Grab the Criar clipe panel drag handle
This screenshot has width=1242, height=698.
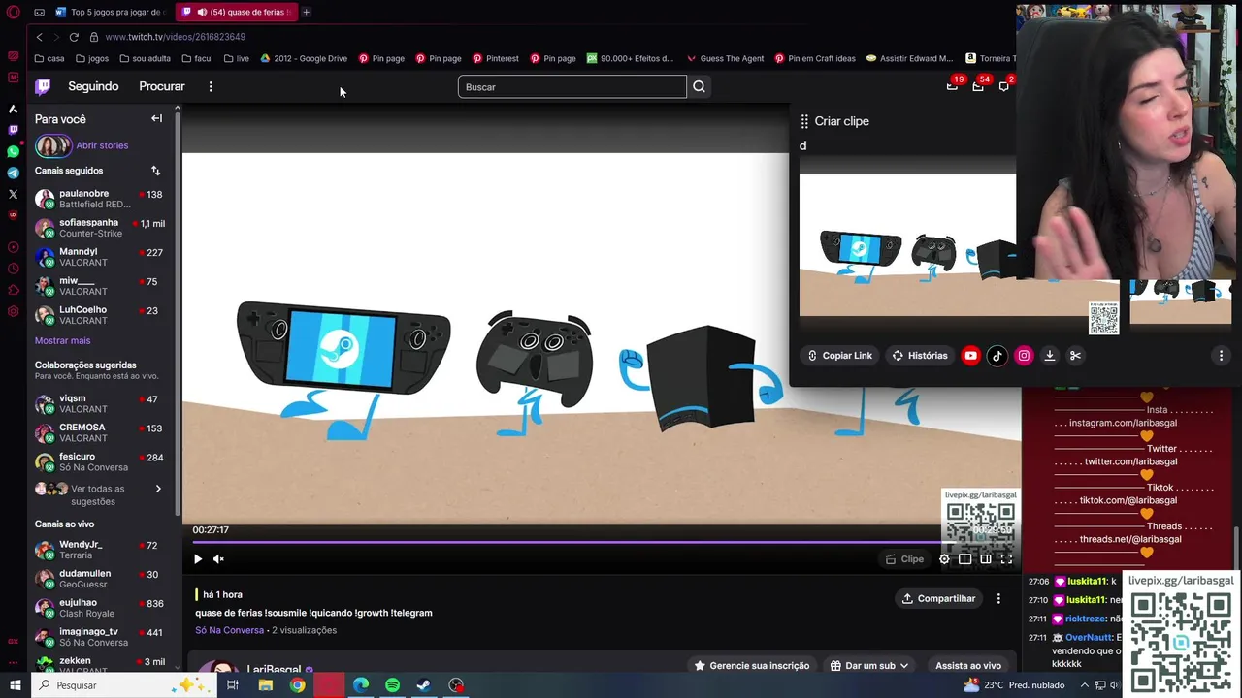(804, 121)
